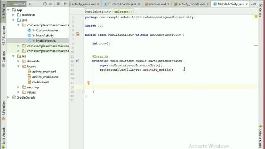Collapse the layout folder

click(18, 66)
